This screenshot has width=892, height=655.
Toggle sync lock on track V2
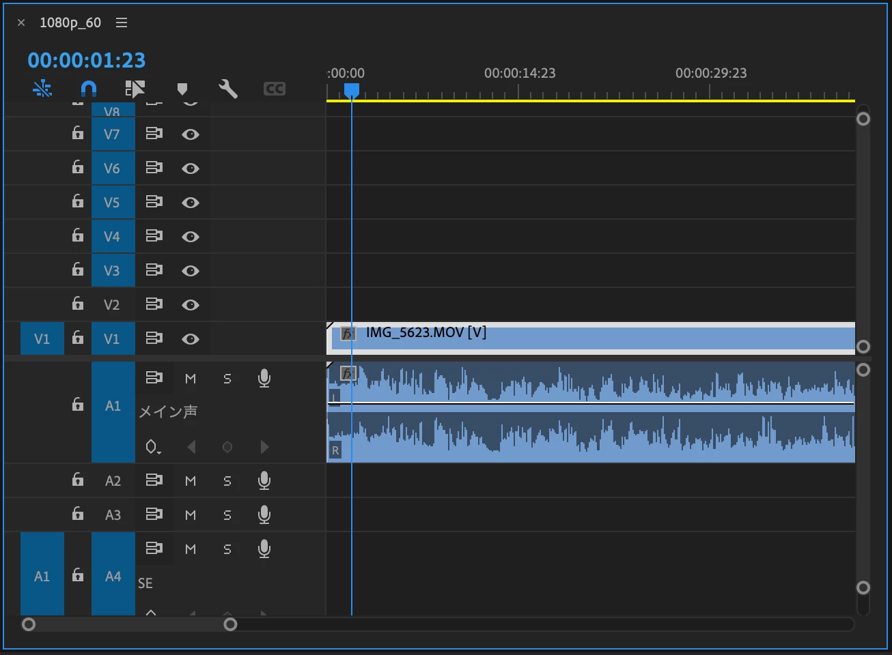pos(154,304)
